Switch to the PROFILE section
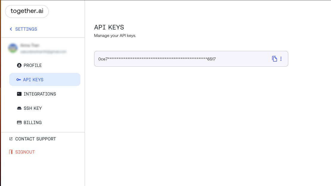The width and height of the screenshot is (331, 186). point(33,65)
